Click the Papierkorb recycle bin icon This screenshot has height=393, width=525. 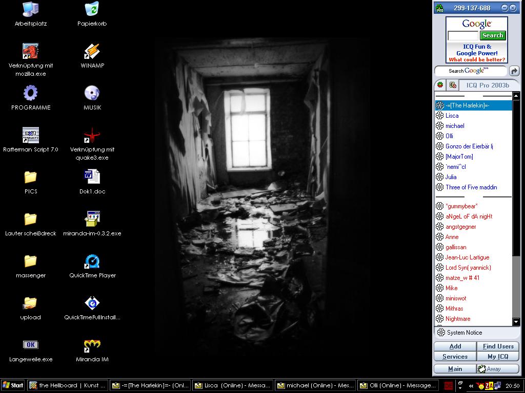pos(92,10)
